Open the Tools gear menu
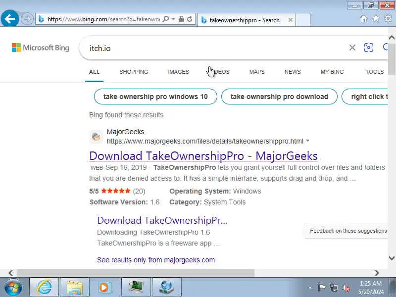396x297 pixels. (x=388, y=18)
